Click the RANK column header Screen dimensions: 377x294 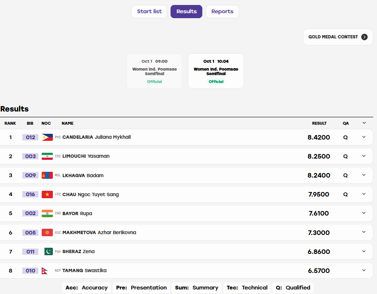[10, 123]
